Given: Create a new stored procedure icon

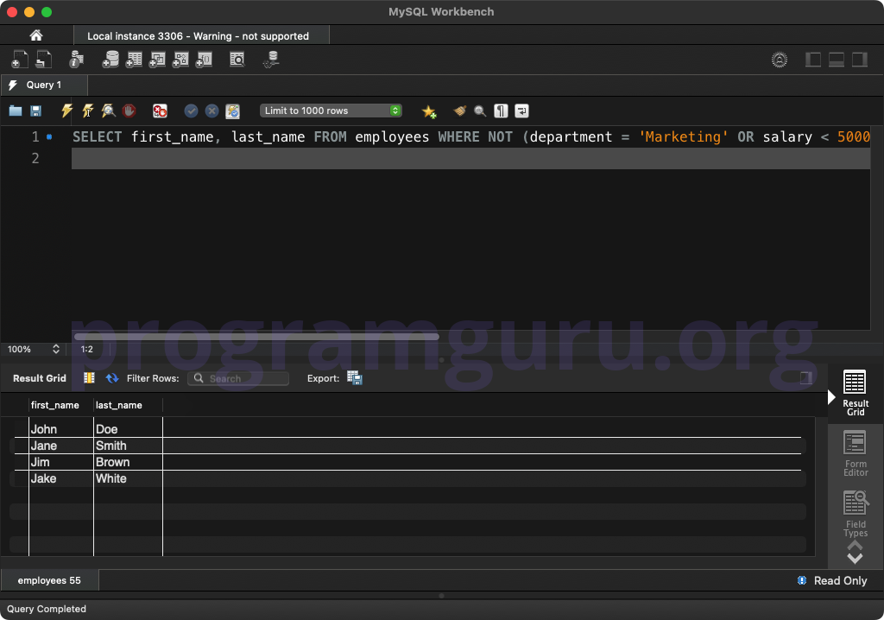Looking at the screenshot, I should click(x=180, y=60).
